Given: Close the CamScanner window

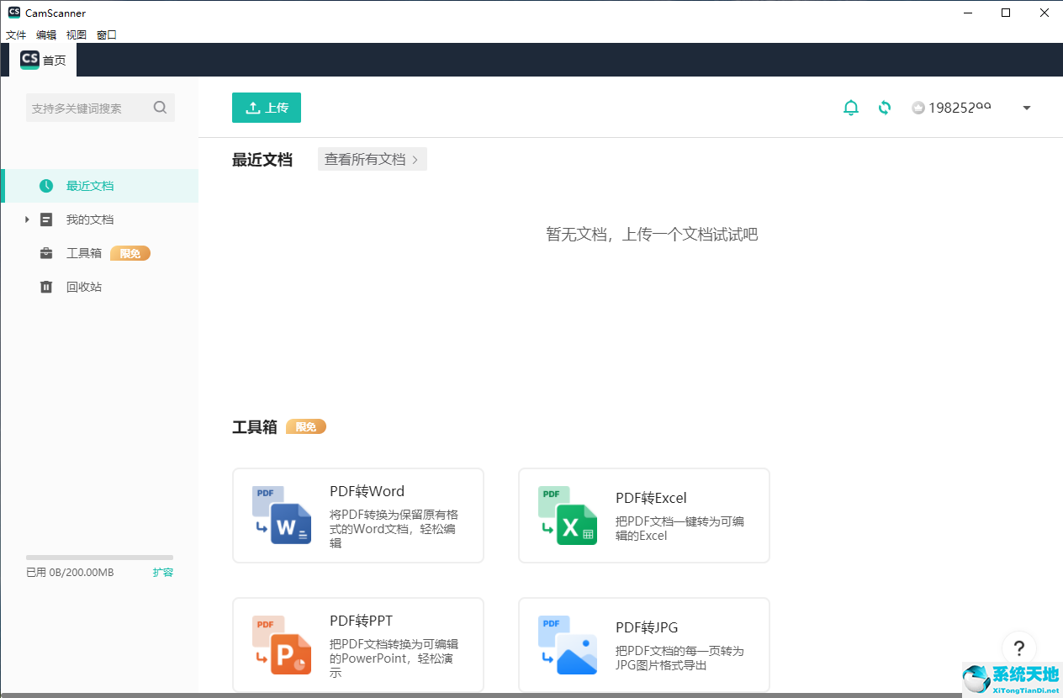Looking at the screenshot, I should click(x=1044, y=13).
